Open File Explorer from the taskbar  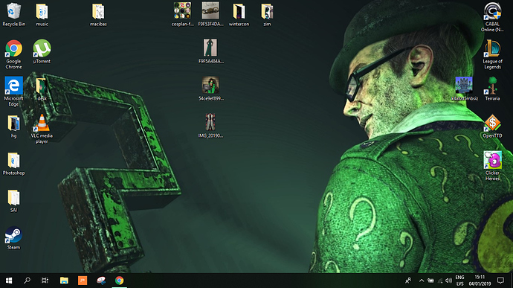pos(64,281)
